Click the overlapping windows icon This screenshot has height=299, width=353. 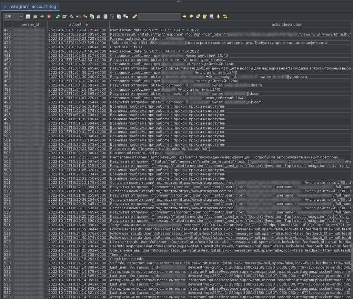tap(126, 17)
